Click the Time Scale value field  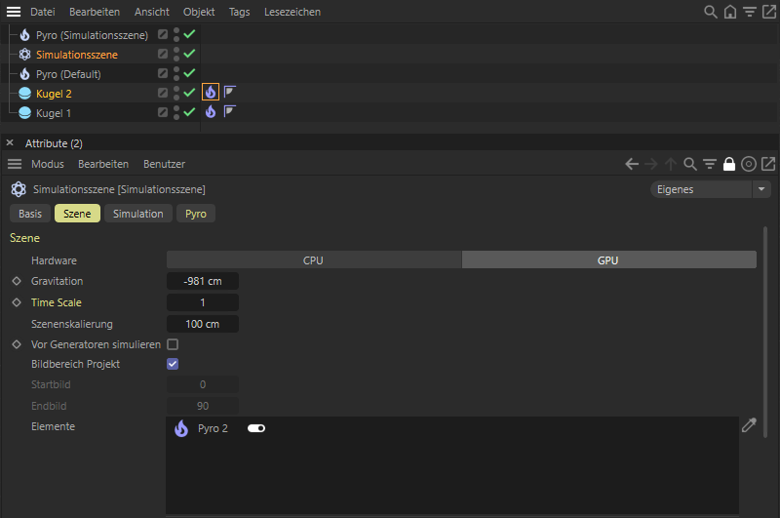click(x=203, y=302)
